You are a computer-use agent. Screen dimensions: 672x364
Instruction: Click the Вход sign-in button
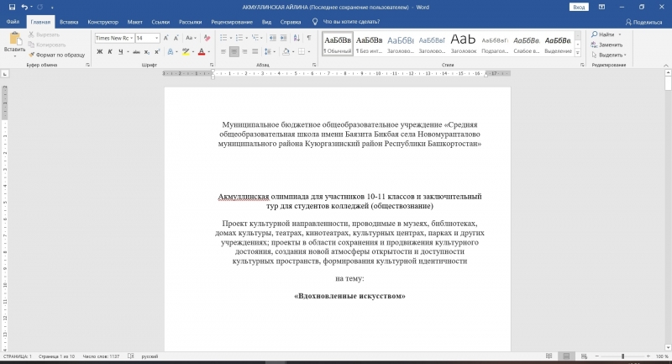click(579, 7)
